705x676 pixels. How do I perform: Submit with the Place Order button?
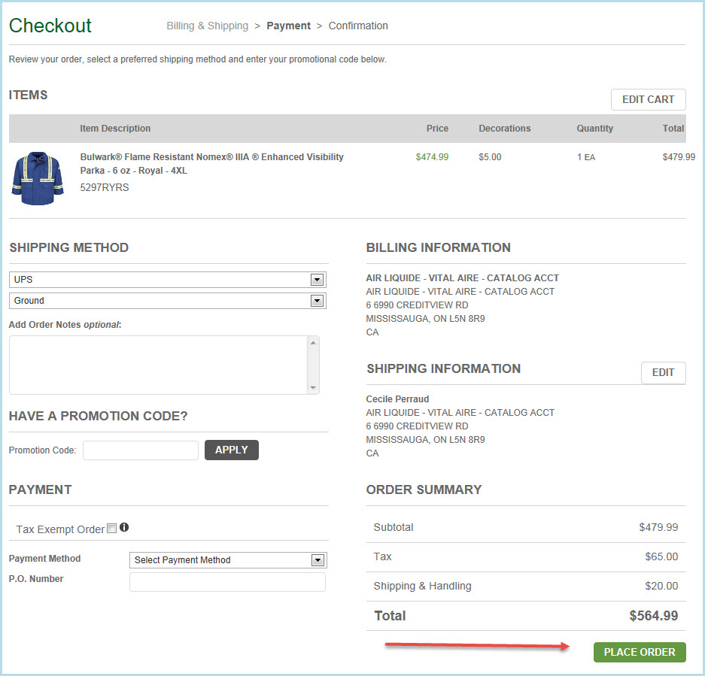point(640,652)
